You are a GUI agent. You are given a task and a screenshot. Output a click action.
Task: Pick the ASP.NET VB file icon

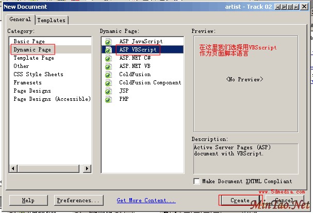(x=108, y=66)
